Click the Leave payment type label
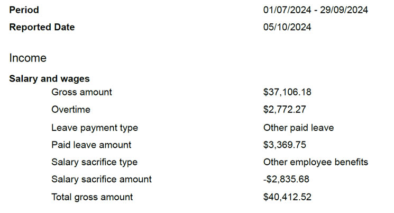Viewport: 394px width, 213px height. 95,128
